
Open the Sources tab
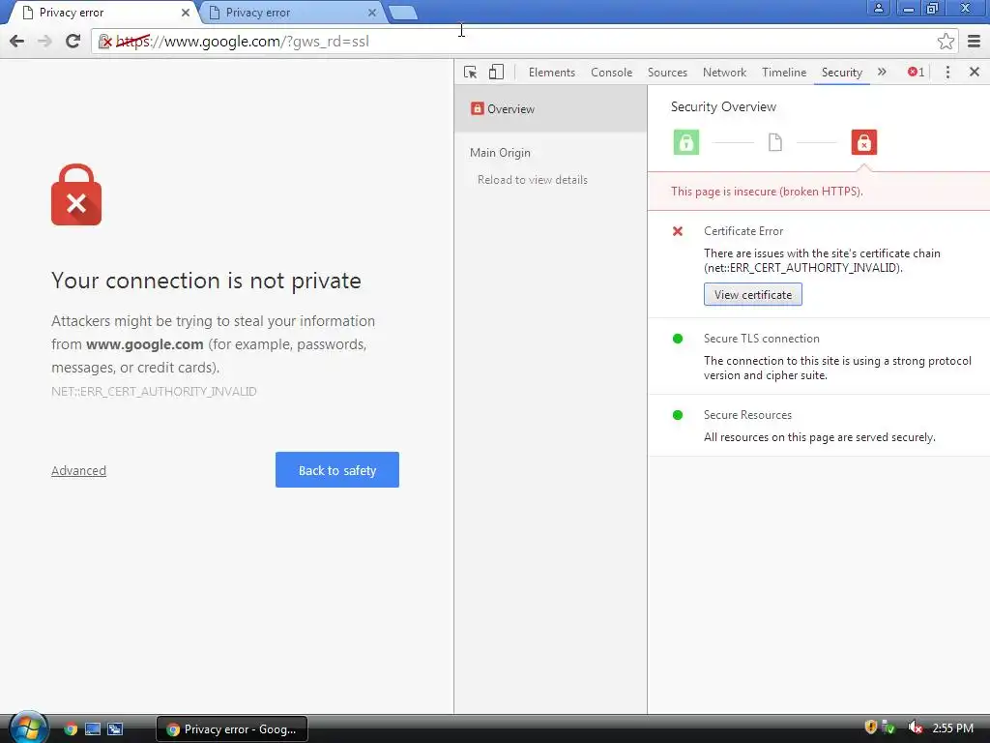[x=667, y=72]
